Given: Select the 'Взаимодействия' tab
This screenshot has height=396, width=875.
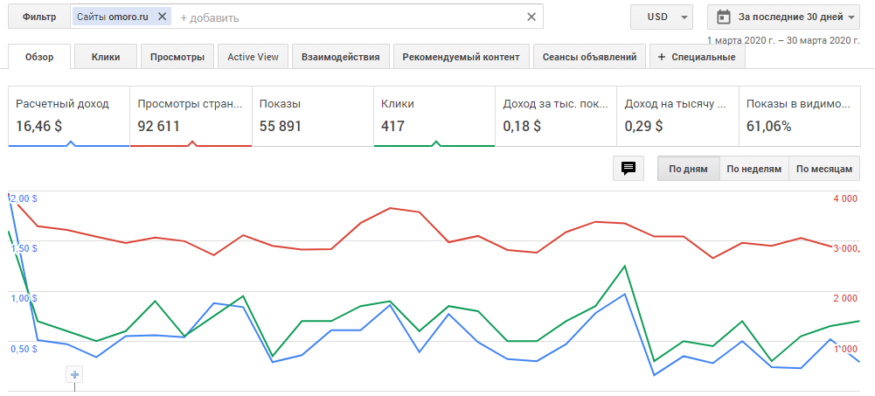Looking at the screenshot, I should (340, 57).
